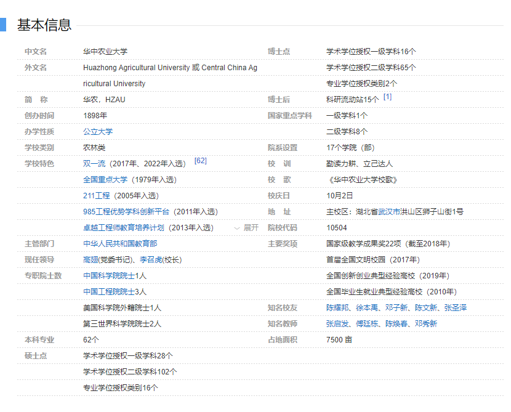Open reference footnote [1] beside 科研流动站
Screen dimensions: 511x412
pyautogui.click(x=387, y=97)
